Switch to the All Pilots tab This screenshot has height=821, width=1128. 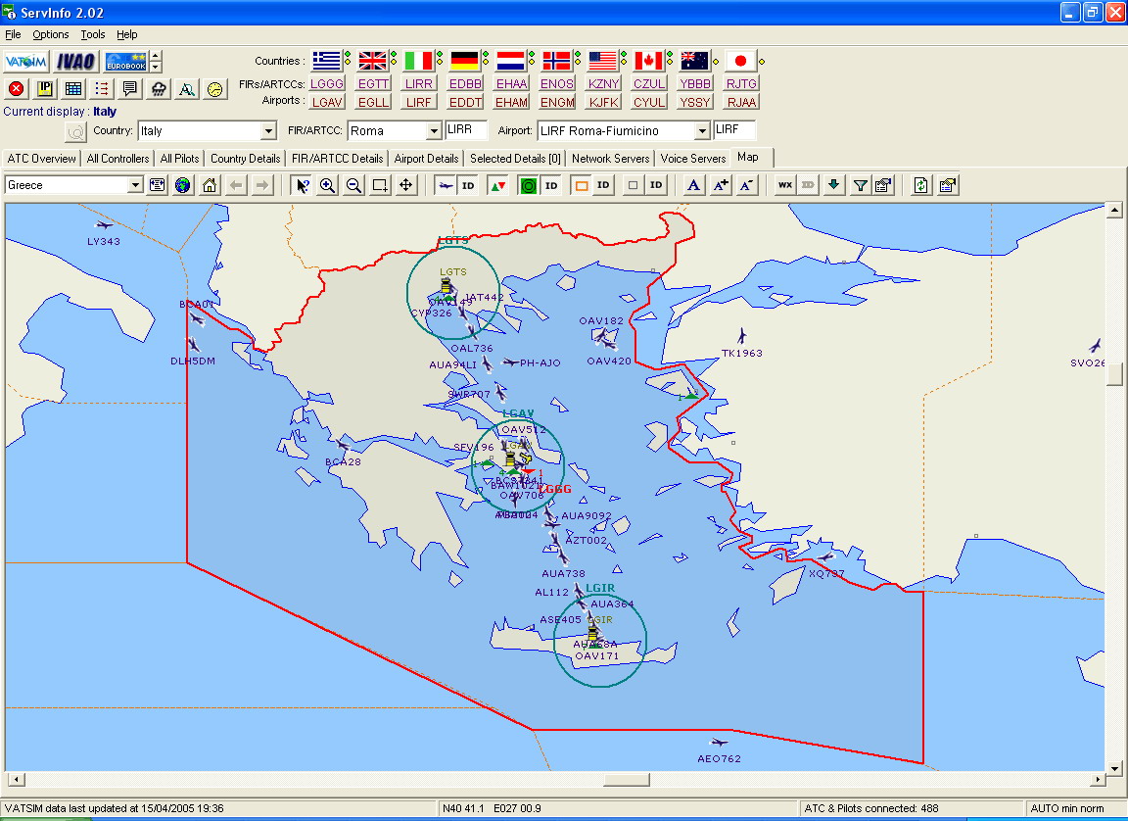tap(180, 158)
